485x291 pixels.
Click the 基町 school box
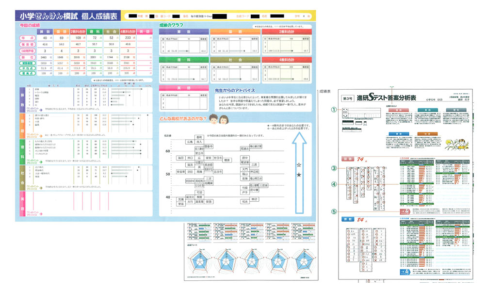click(199, 137)
